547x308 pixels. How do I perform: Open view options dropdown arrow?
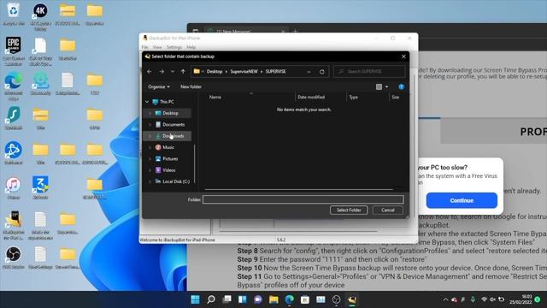(x=386, y=86)
